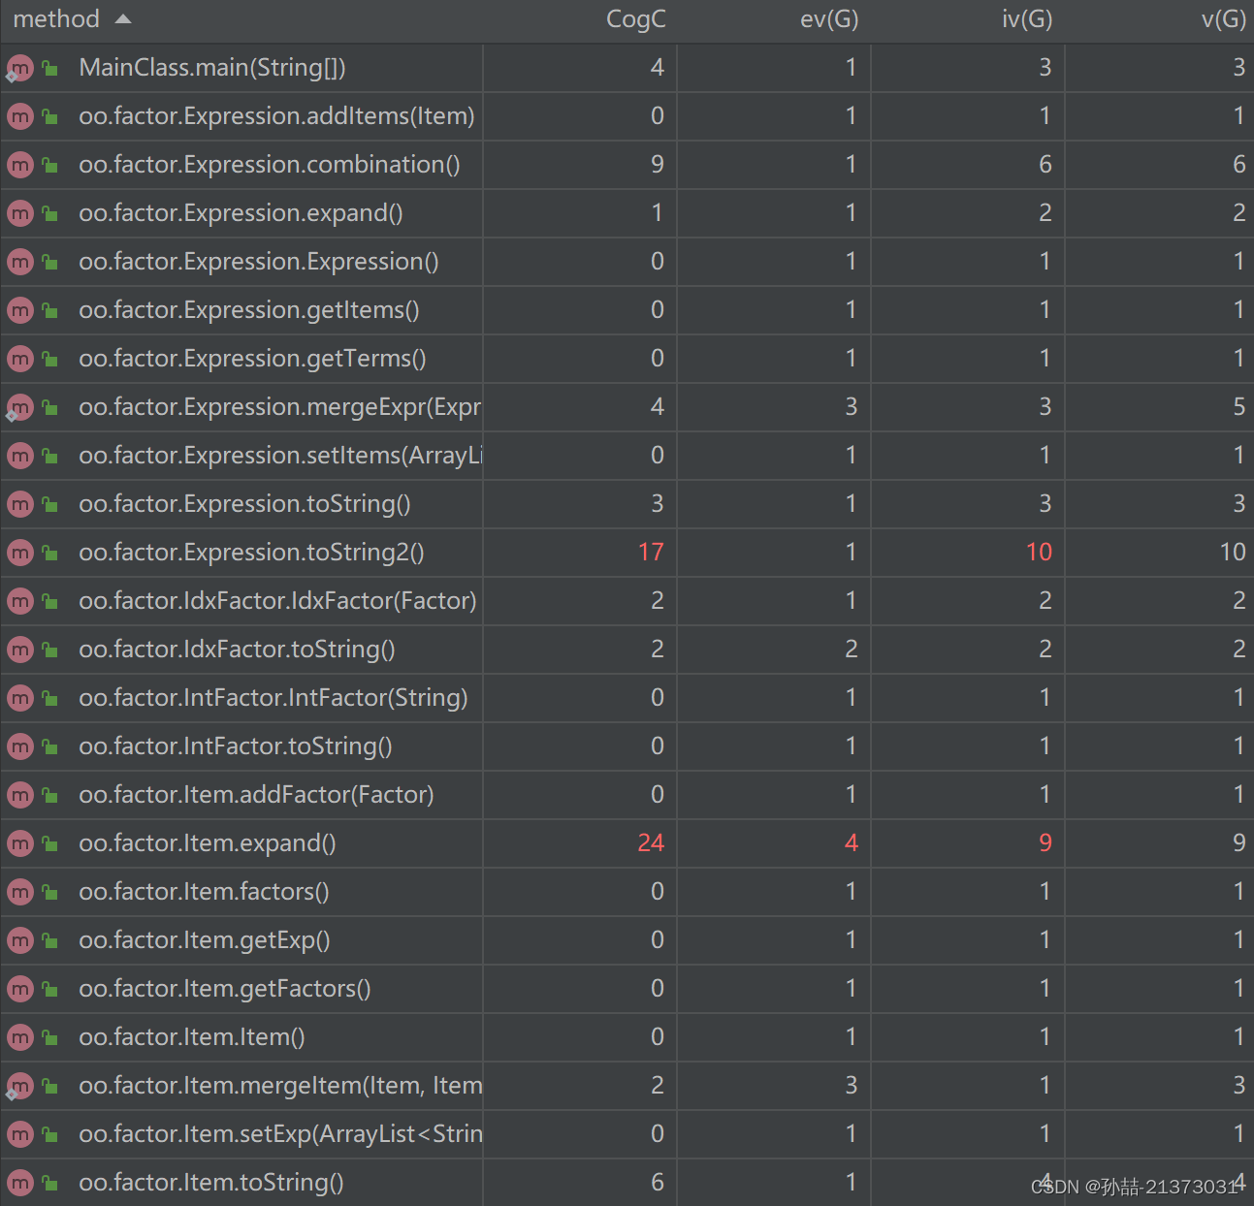Image resolution: width=1254 pixels, height=1206 pixels.
Task: Select the oo.factor.Item.toString() row
Action: click(x=627, y=1183)
